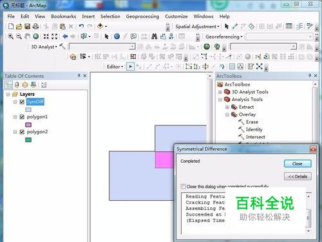Open the 3D Analyst layer combo box
Viewport: 322px width, 242px height.
click(x=102, y=46)
